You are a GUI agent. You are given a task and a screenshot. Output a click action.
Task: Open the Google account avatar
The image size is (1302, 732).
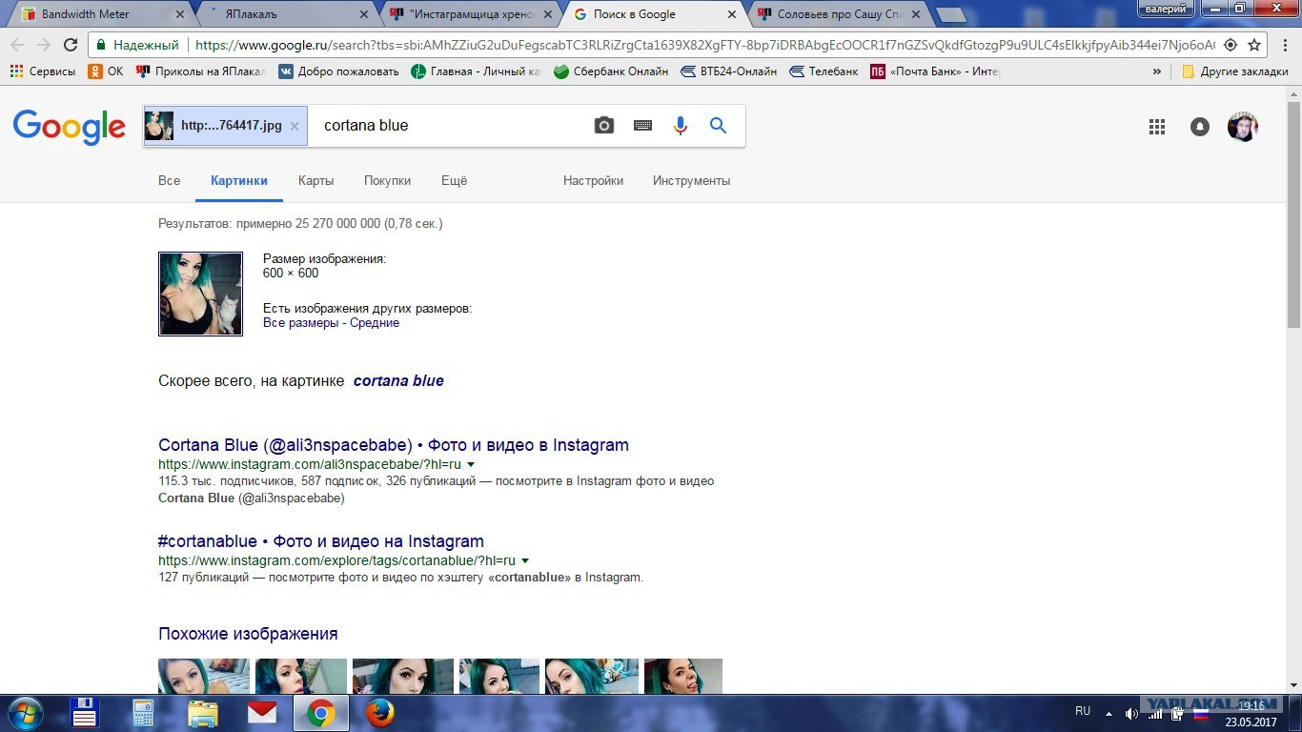click(1243, 127)
